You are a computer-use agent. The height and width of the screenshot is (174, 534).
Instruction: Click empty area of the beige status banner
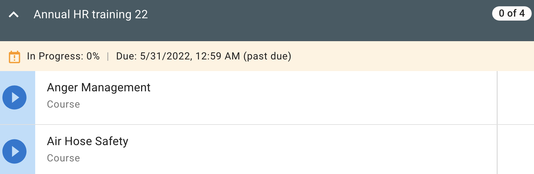pos(399,56)
